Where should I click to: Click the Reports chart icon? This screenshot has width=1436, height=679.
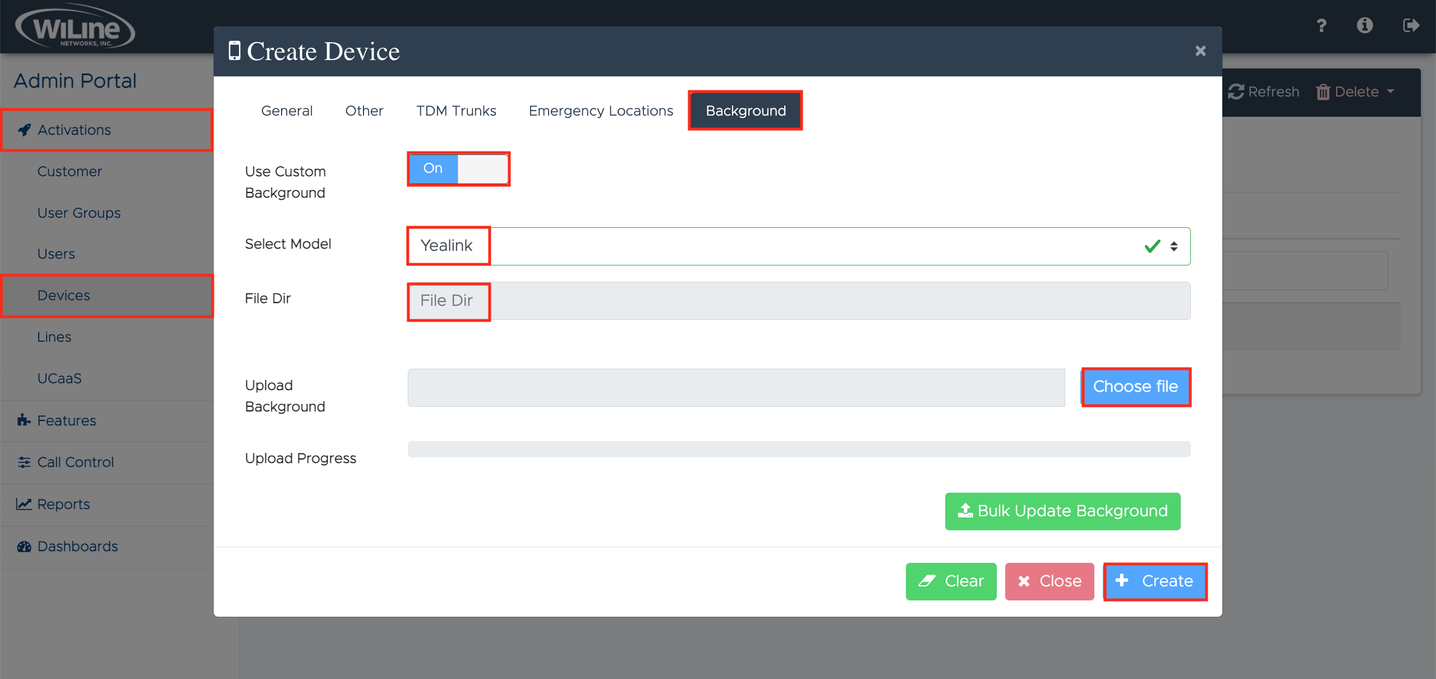tap(24, 504)
